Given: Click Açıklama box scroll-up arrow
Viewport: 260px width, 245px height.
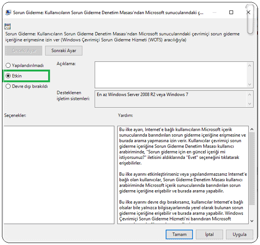Looking at the screenshot, I should (249, 66).
